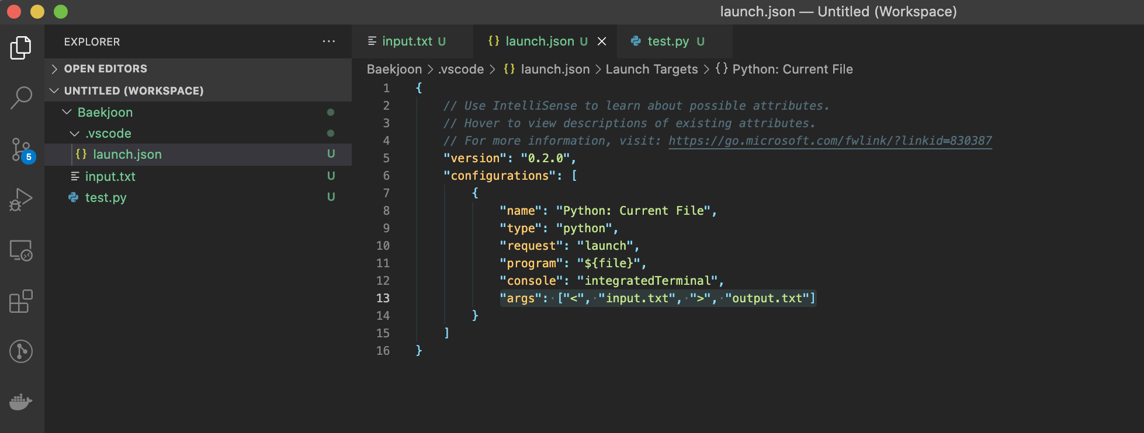Click the text file icon beside input.txt in tree

click(x=75, y=176)
